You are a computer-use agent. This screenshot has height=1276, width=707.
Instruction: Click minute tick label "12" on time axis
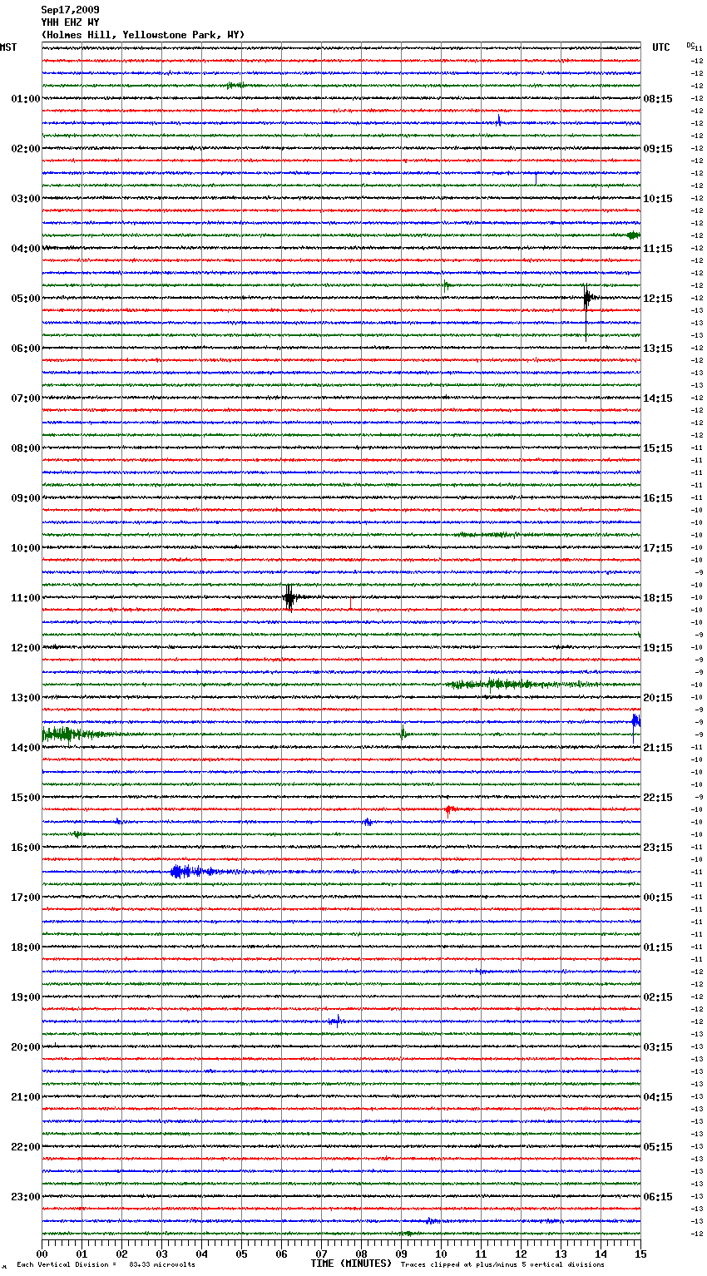[522, 1254]
